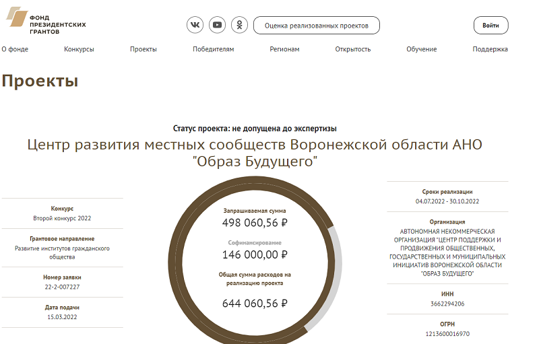The image size is (539, 344).
Task: Click the organization name АВТОНОМНАЯ НЕКОММЕРЧЕСКАЯ ОРГАНИЗАЦИЯ
Action: click(447, 252)
